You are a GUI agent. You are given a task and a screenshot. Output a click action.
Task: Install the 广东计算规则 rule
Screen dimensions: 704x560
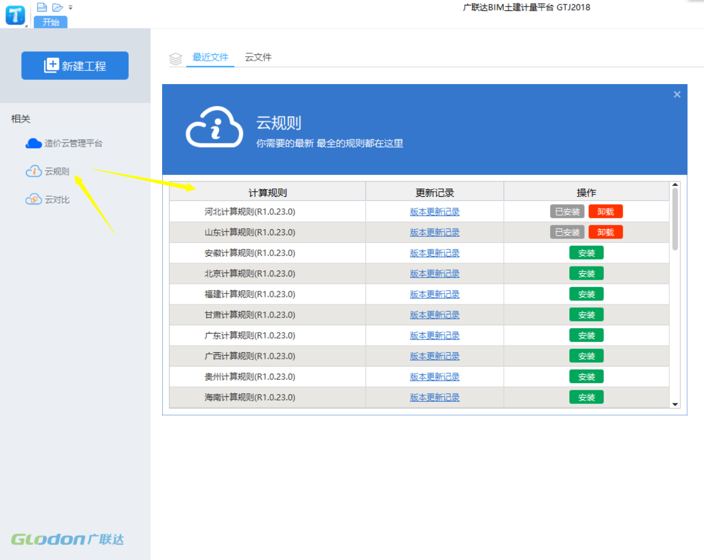click(x=586, y=335)
